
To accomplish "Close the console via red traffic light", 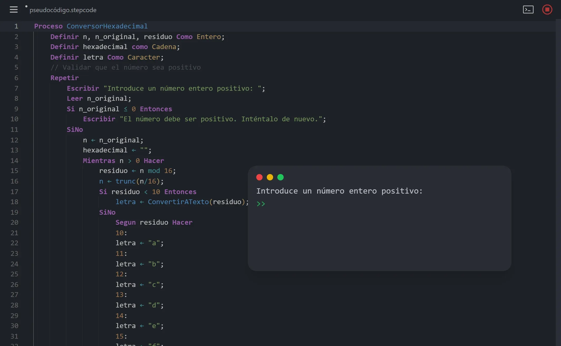I will pyautogui.click(x=259, y=177).
